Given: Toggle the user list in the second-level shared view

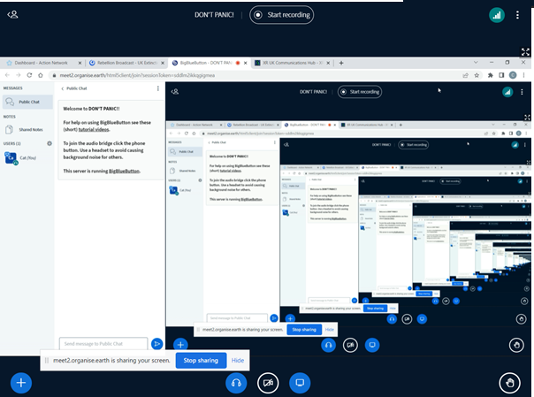Looking at the screenshot, I should pos(175,92).
